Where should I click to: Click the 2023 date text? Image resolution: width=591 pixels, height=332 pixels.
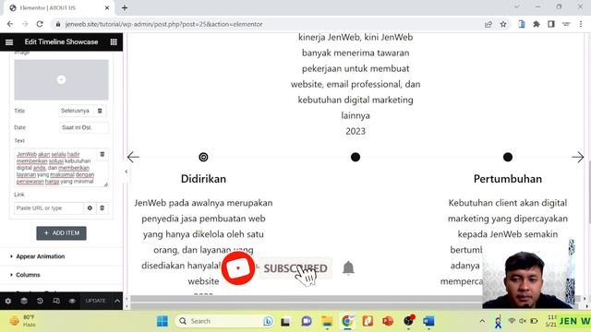pos(356,131)
